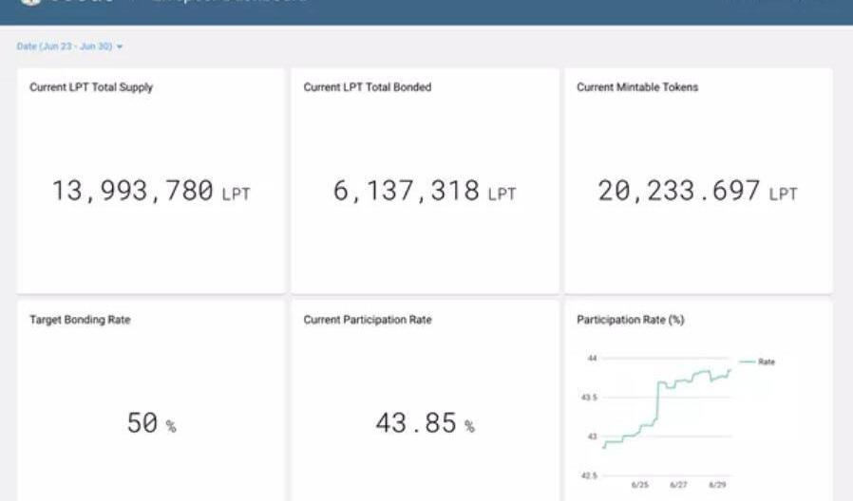Click the steep rise in the Rate line
The image size is (853, 501).
[x=657, y=403]
